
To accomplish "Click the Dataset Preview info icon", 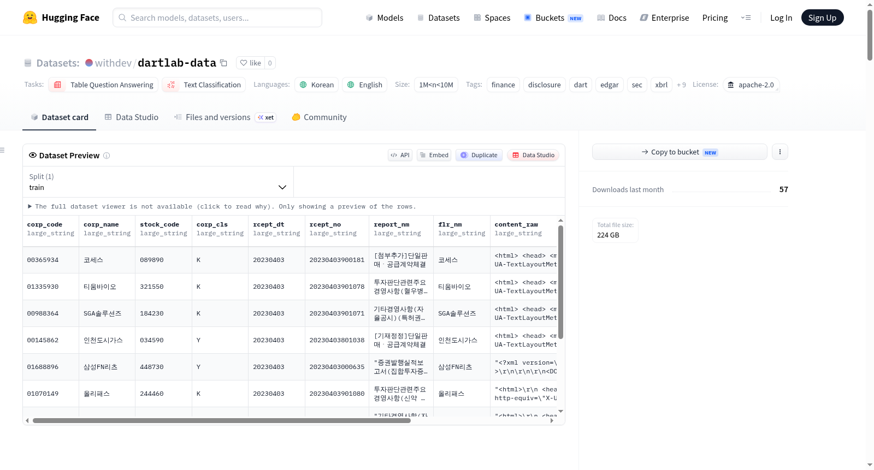I will pyautogui.click(x=107, y=156).
